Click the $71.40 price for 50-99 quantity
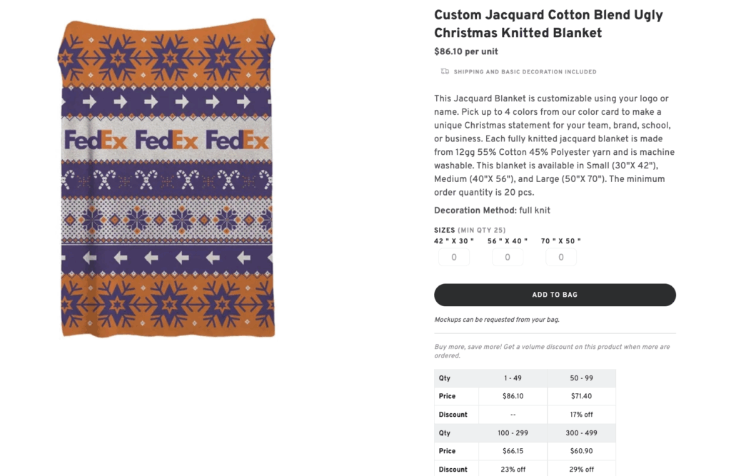 tap(581, 396)
